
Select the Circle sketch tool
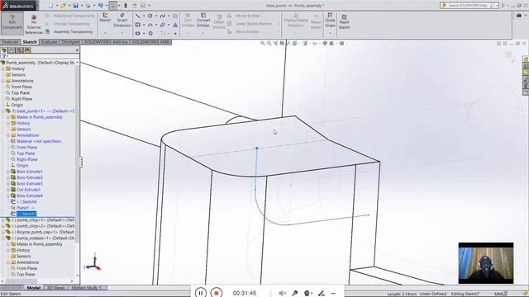point(150,16)
